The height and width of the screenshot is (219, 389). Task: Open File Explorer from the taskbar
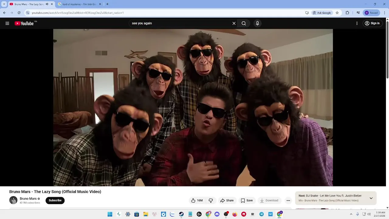tap(146, 214)
